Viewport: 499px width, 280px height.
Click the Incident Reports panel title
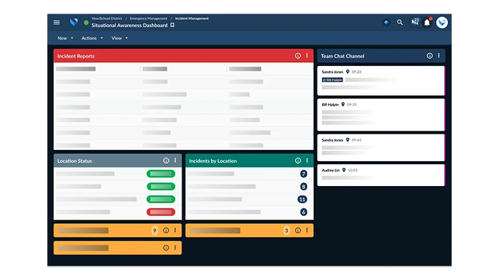coord(75,56)
